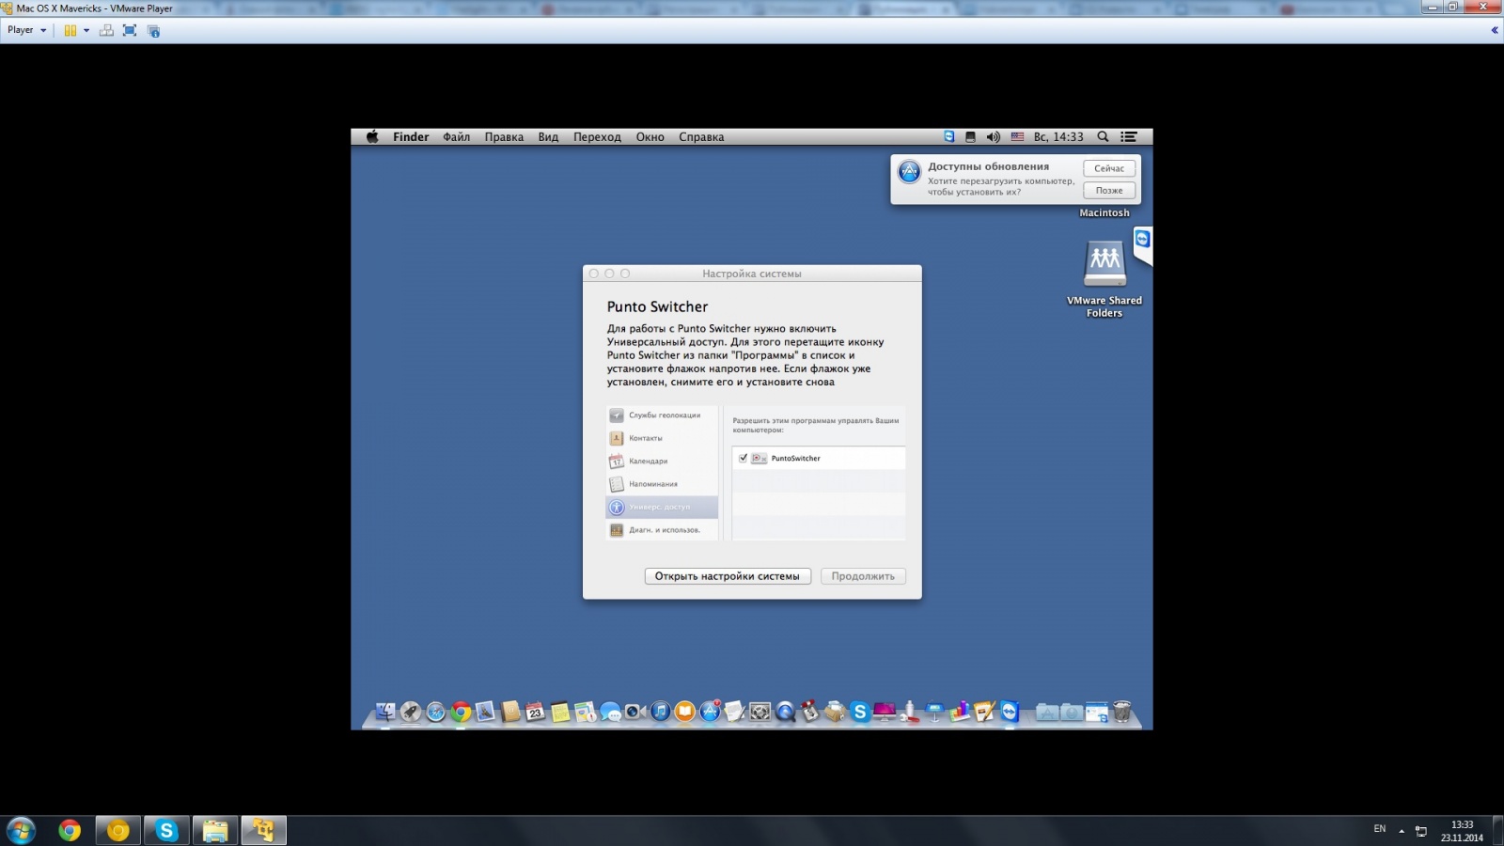
Task: Launch Skype from the Mac dock
Action: tap(859, 712)
